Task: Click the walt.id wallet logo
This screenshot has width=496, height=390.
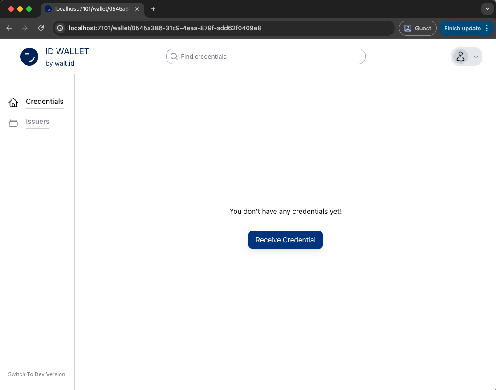Action: (x=29, y=57)
